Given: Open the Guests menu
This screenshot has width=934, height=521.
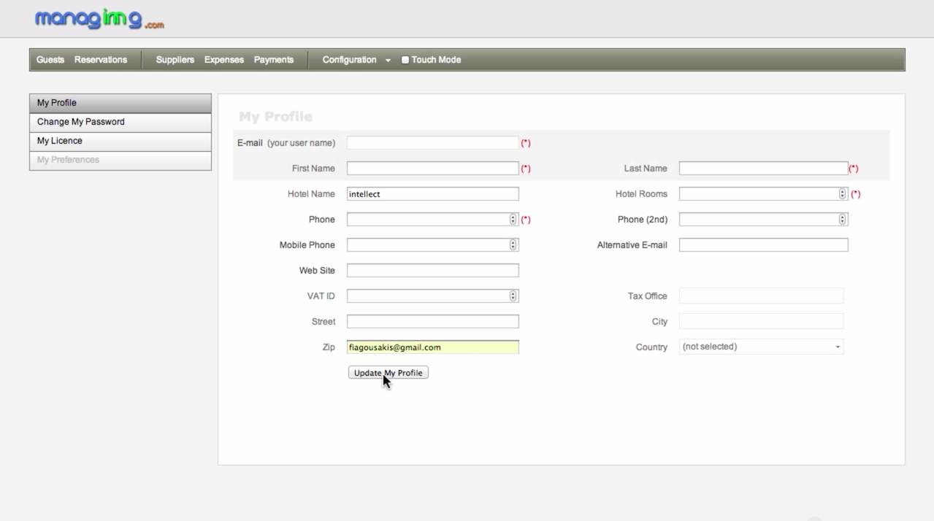Looking at the screenshot, I should coord(50,60).
